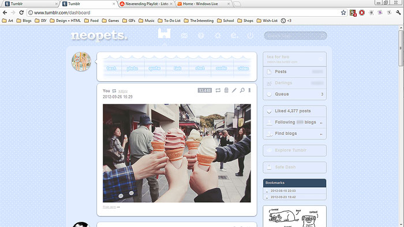The width and height of the screenshot is (404, 227).
Task: Create a new quote post
Action: coord(154,68)
